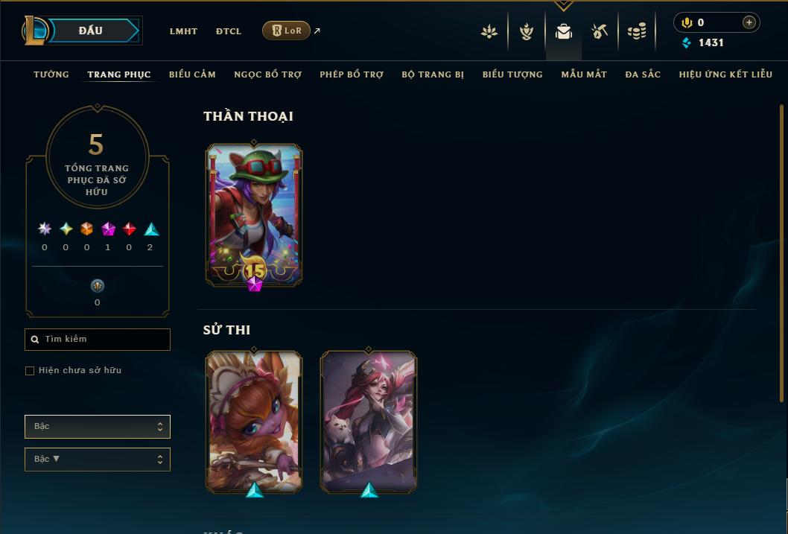Open the Store coins icon
The height and width of the screenshot is (534, 788).
tap(637, 31)
